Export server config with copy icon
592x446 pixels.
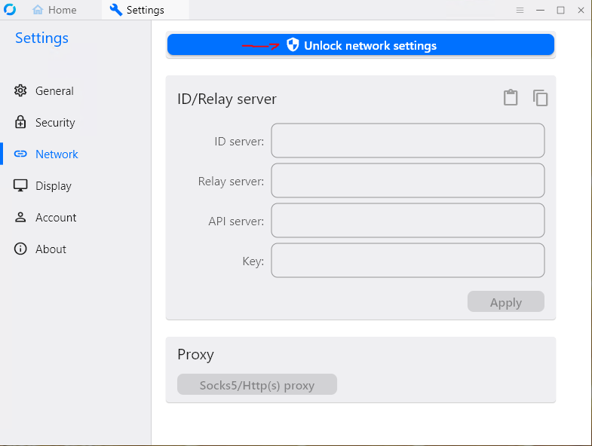pos(540,98)
